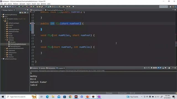This screenshot has height=99, width=177.
Task: Open the Refactor menu
Action: click(16, 4)
